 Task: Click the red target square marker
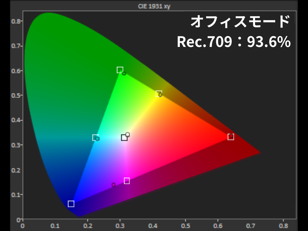pos(231,137)
